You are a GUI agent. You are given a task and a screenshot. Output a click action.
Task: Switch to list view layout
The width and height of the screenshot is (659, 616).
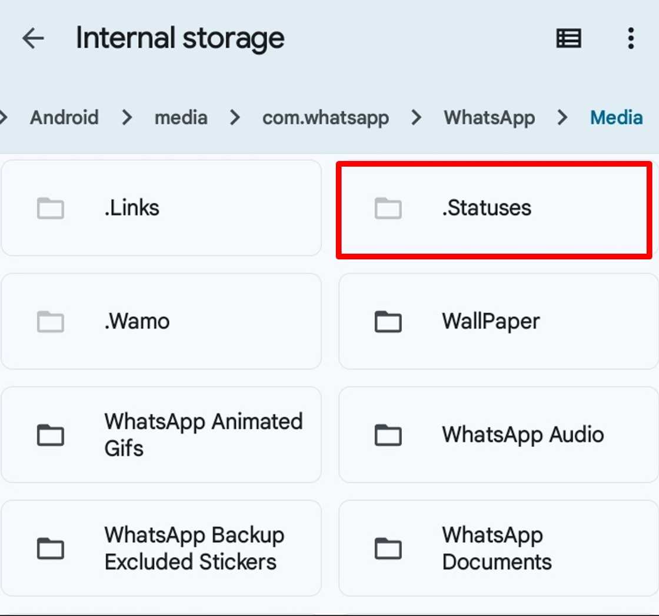(x=568, y=38)
